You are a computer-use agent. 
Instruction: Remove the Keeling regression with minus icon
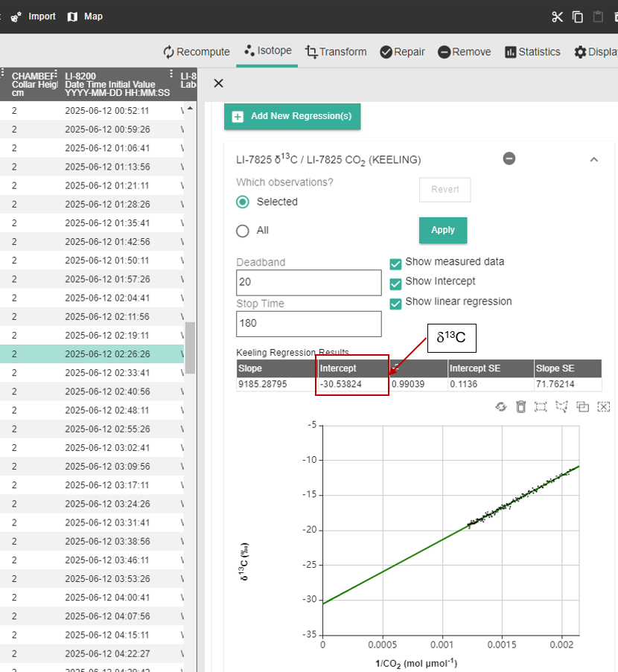tap(509, 159)
